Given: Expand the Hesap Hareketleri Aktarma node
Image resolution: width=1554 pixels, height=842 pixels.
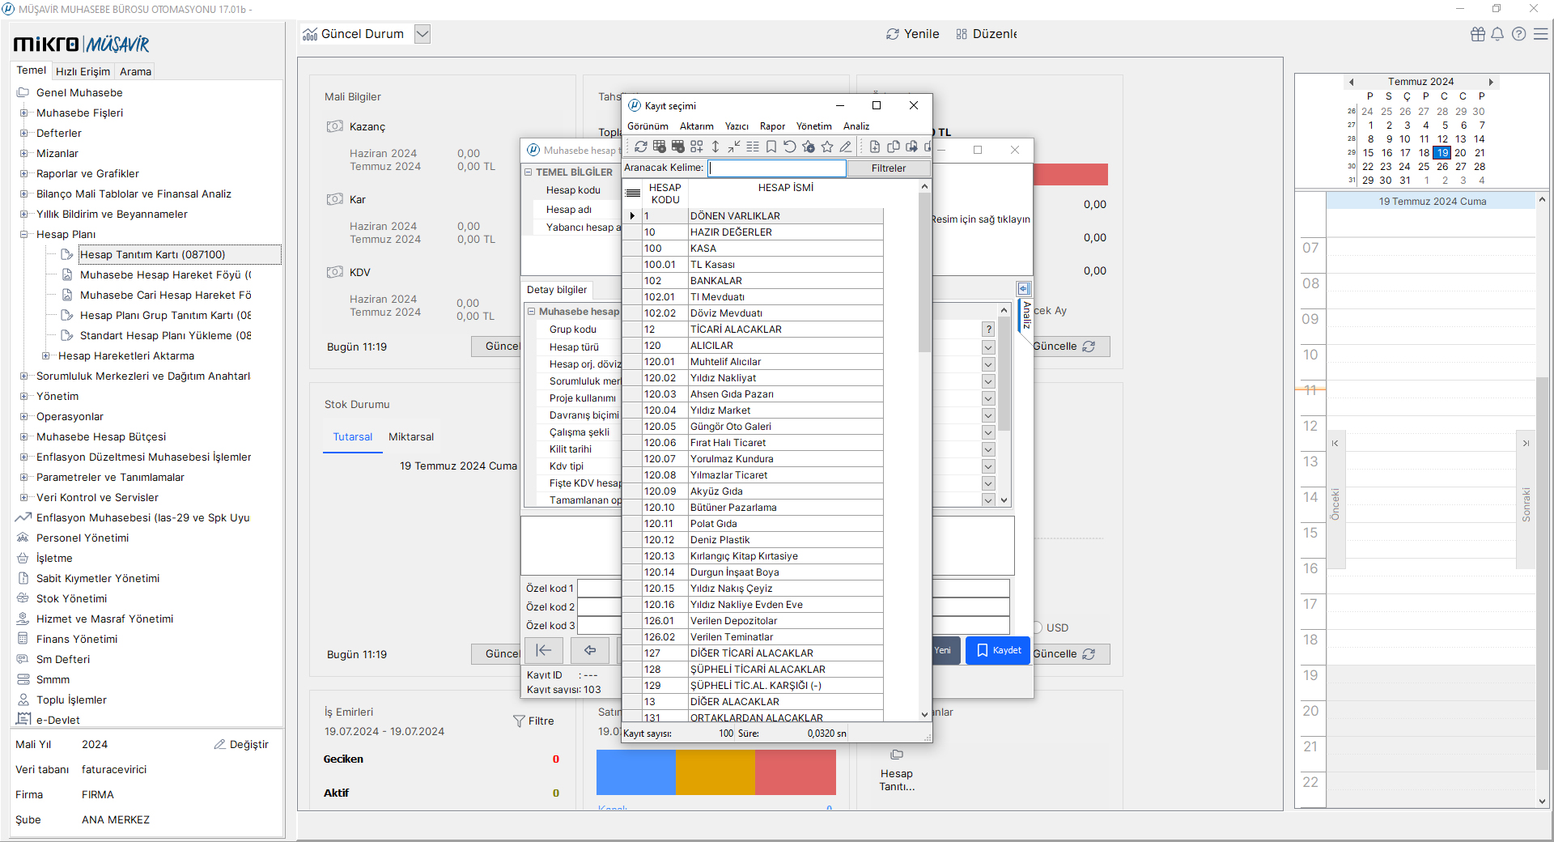Looking at the screenshot, I should point(45,355).
